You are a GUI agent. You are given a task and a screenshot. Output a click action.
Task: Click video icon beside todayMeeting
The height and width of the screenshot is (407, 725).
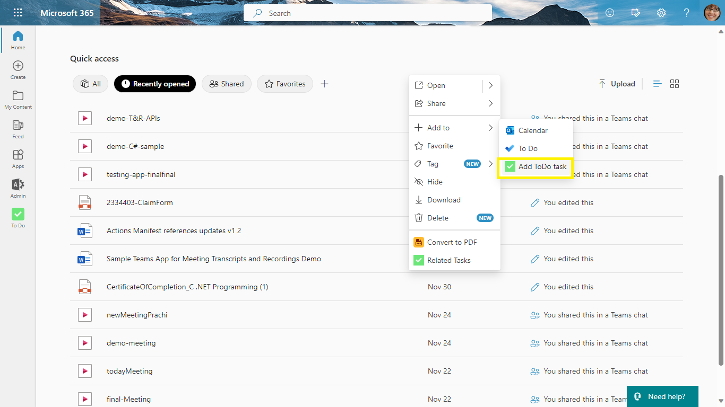click(85, 371)
